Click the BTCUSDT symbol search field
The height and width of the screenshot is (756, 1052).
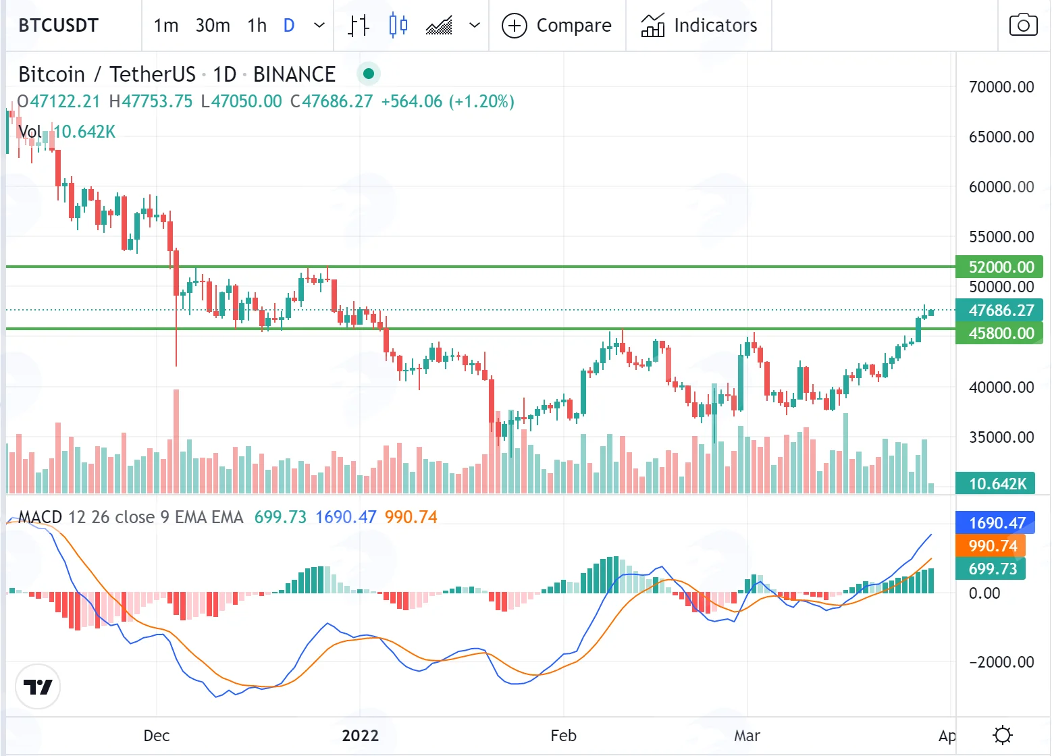click(x=59, y=26)
